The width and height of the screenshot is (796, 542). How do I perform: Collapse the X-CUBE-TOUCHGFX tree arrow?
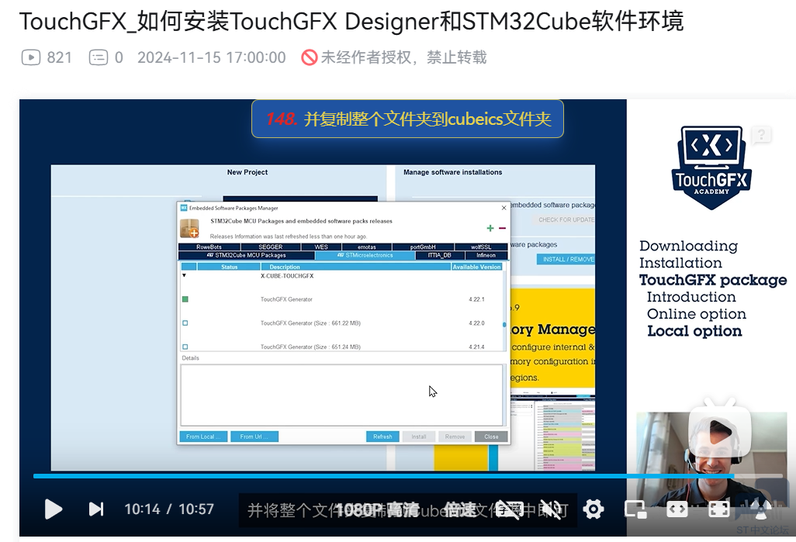pyautogui.click(x=185, y=275)
